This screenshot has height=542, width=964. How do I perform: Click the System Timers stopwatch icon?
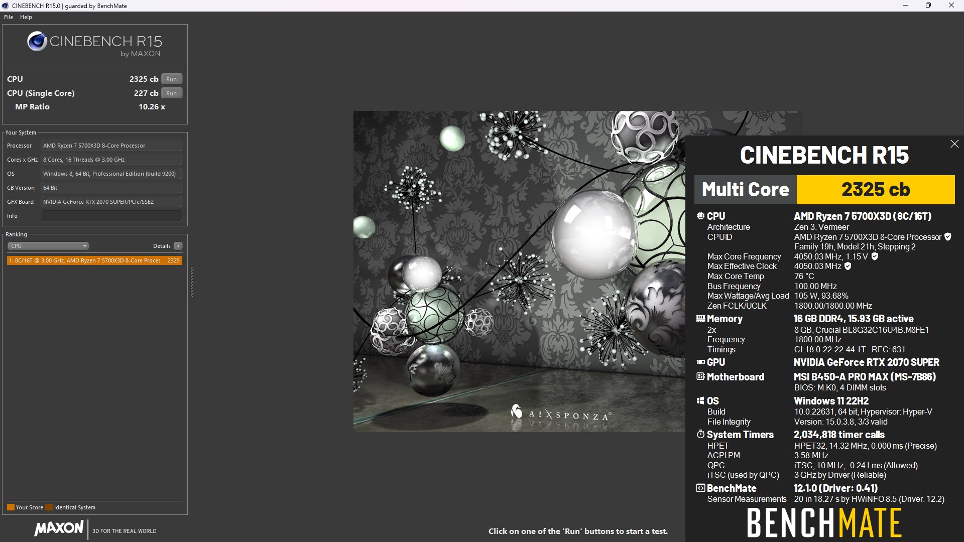click(700, 434)
